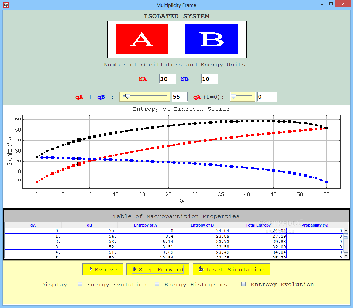Click the Entropy of B column header
Screen dimensions: 353x308
[202, 225]
